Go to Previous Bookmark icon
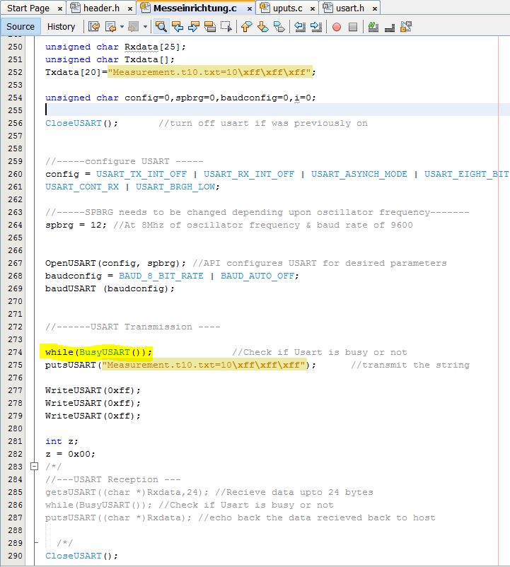The width and height of the screenshot is (510, 567). click(247, 27)
